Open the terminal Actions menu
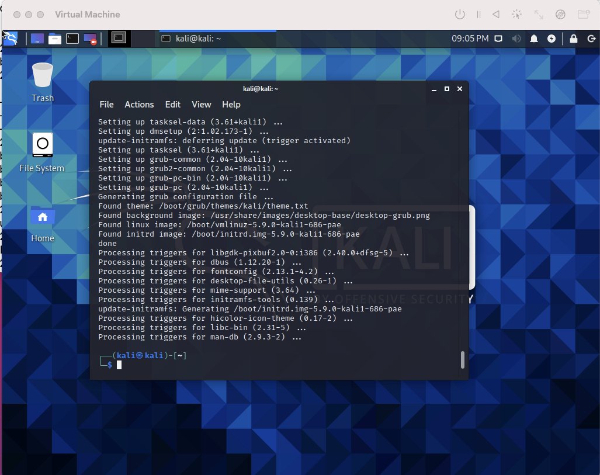600x475 pixels. 139,105
